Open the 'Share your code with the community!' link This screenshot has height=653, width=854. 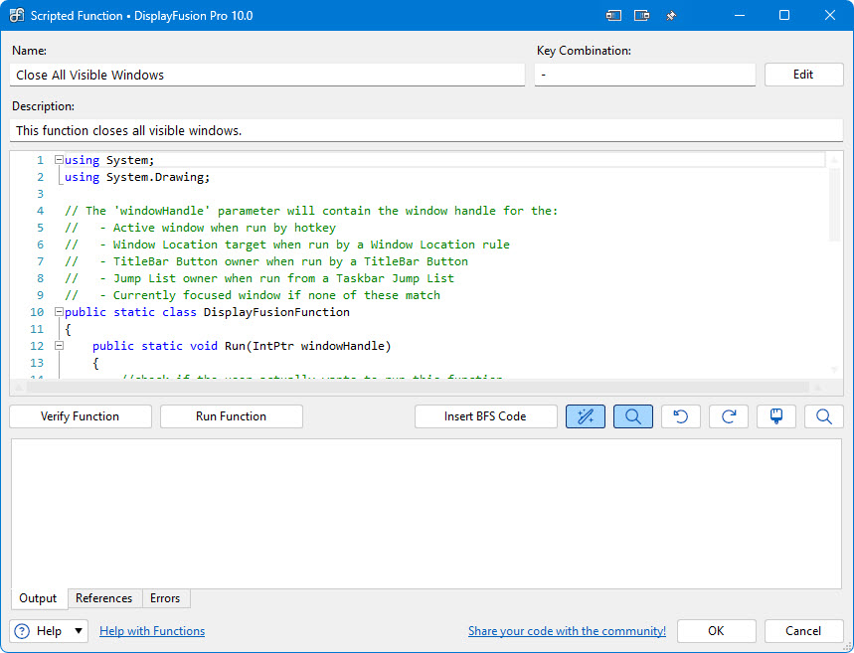click(x=567, y=631)
